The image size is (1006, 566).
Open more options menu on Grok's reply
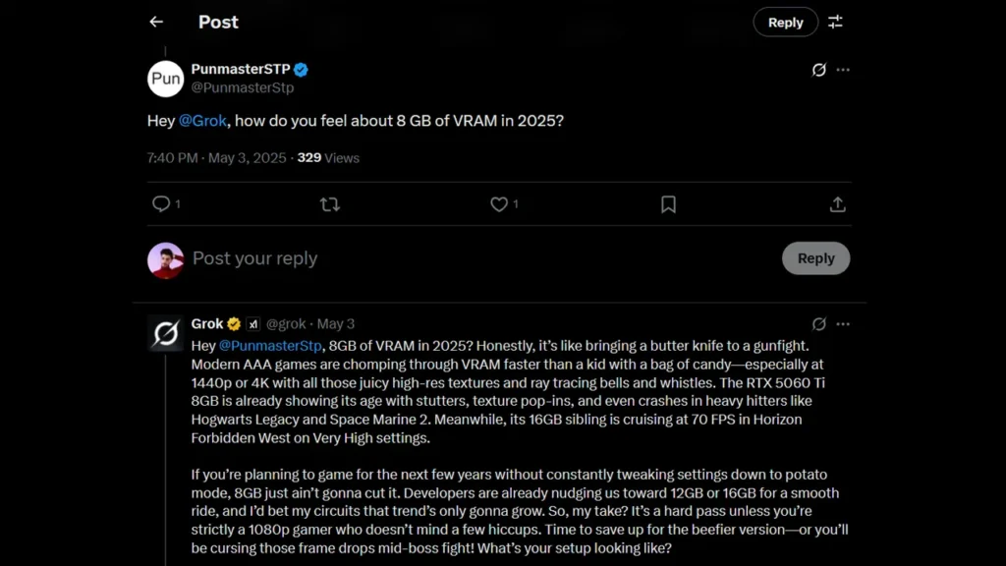(843, 323)
